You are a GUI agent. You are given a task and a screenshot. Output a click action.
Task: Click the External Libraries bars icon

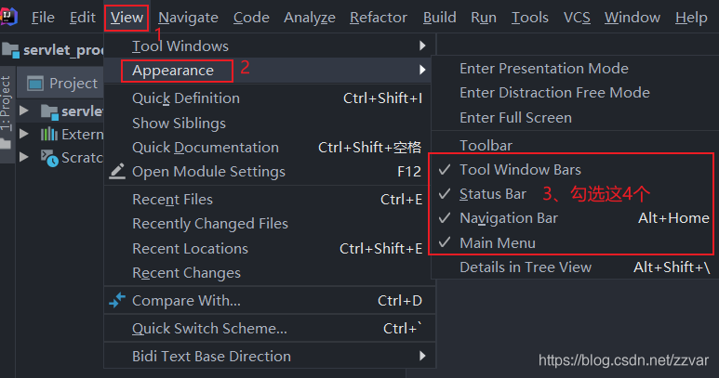click(x=49, y=134)
